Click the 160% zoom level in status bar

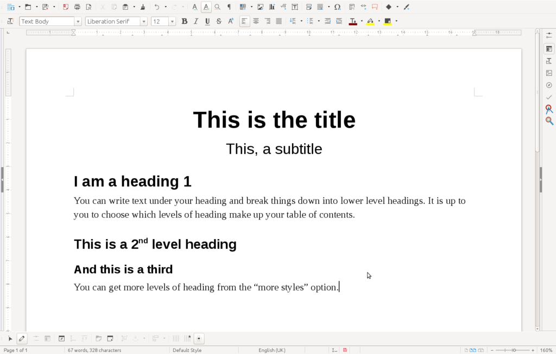[x=546, y=350]
